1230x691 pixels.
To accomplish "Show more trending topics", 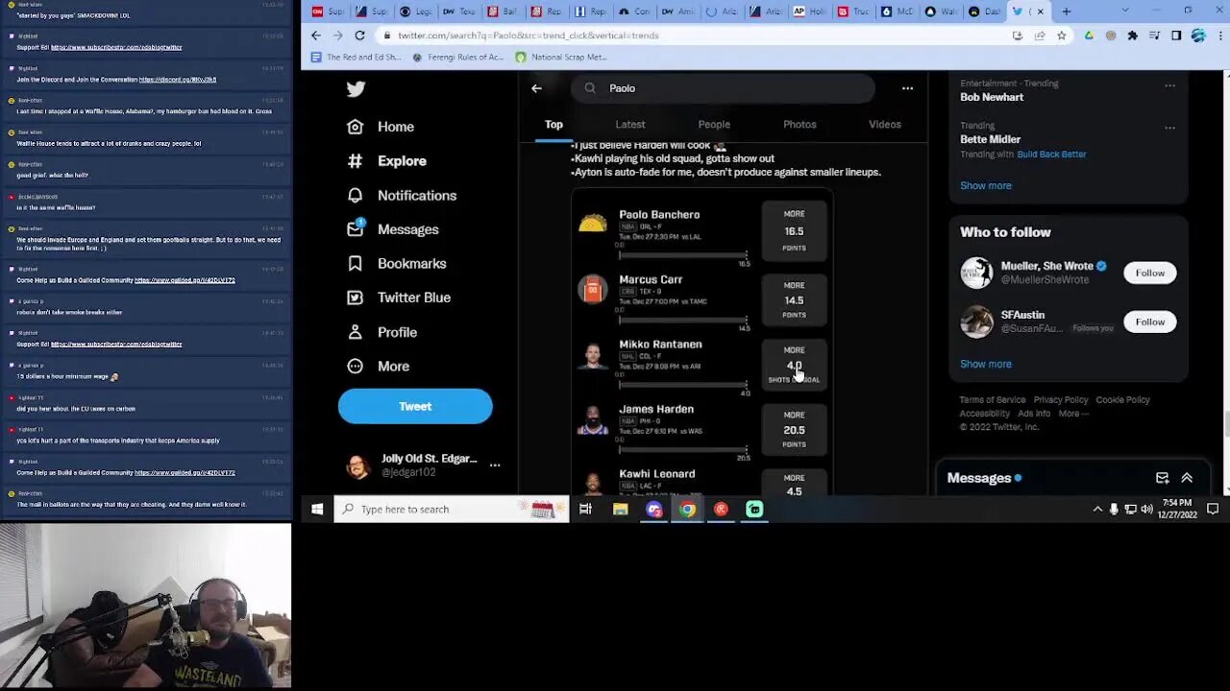I will point(986,185).
